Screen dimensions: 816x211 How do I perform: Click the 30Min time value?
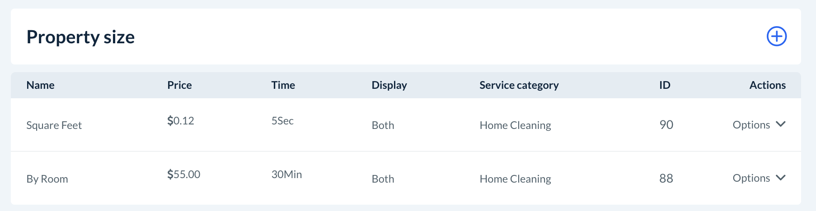pyautogui.click(x=286, y=174)
